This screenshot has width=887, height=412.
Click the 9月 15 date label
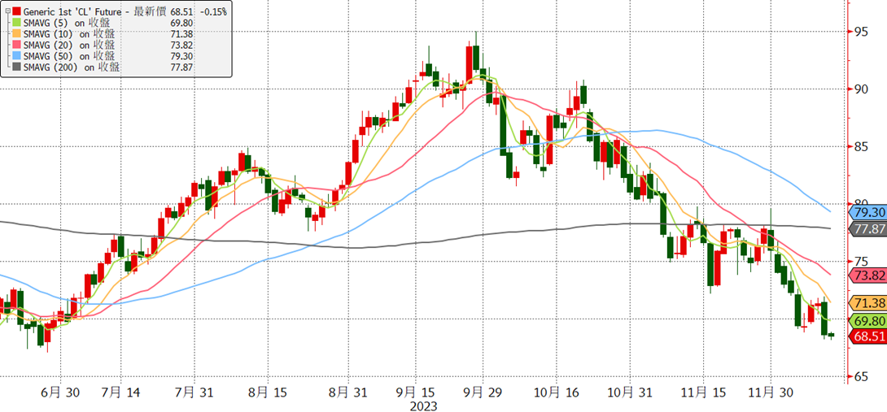click(x=415, y=391)
